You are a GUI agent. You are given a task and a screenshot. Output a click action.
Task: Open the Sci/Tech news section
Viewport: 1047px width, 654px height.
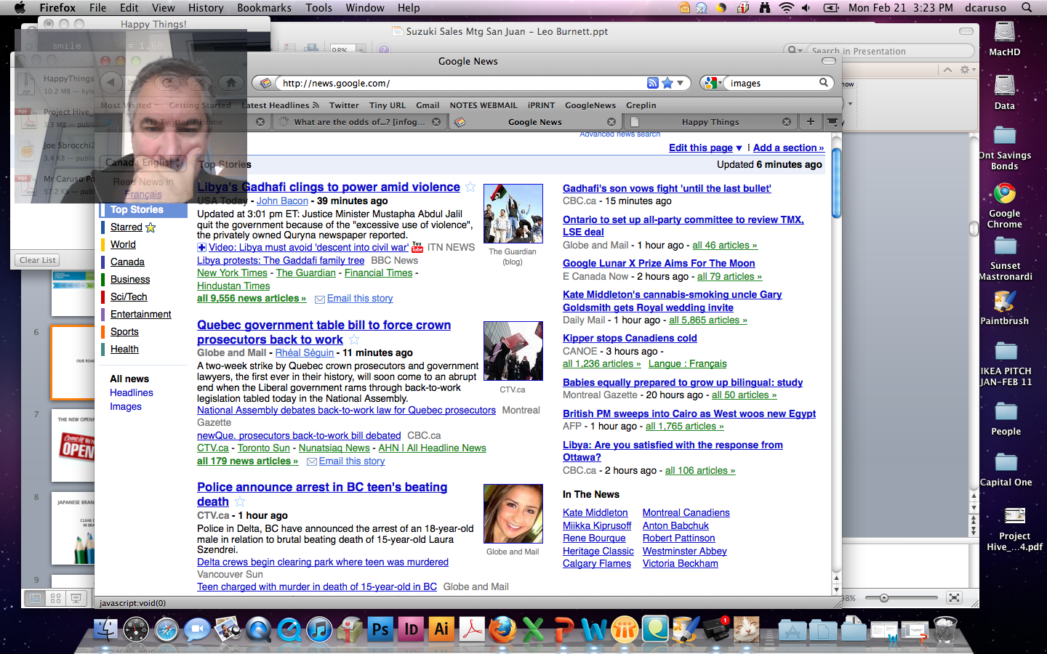point(129,296)
